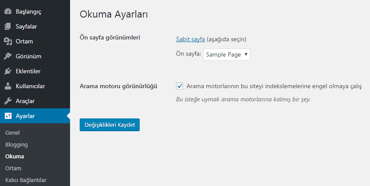Viewport: 370px width, 186px height.
Task: Select the Okuma settings submenu
Action: (x=14, y=156)
